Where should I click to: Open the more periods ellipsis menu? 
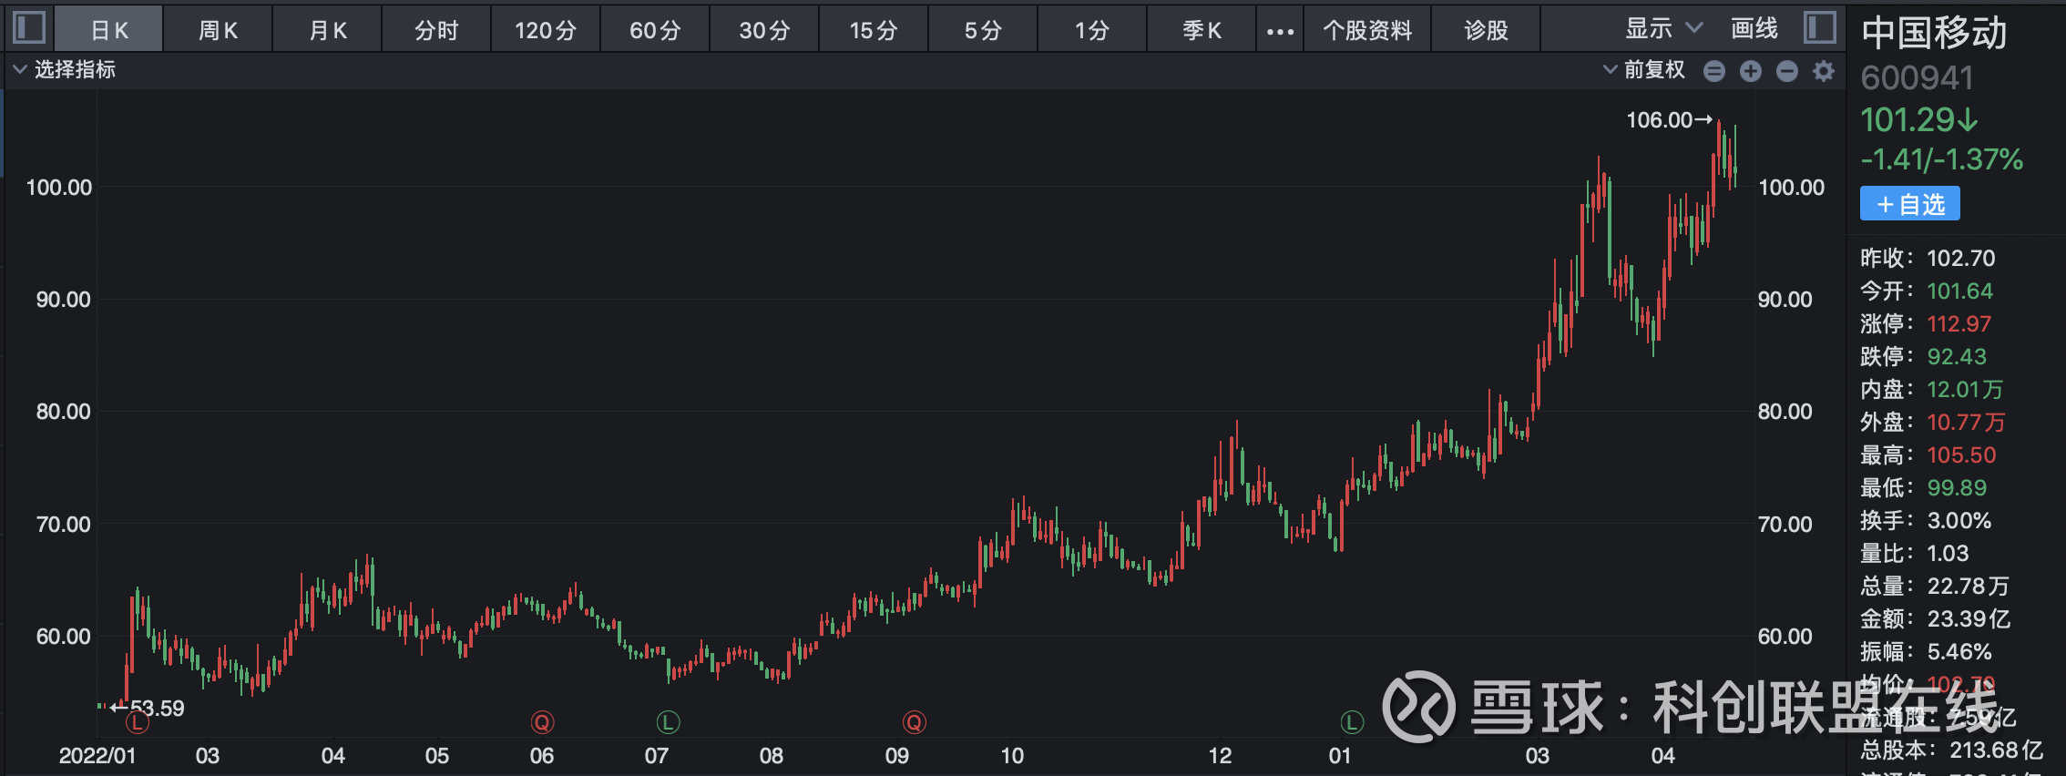point(1280,31)
